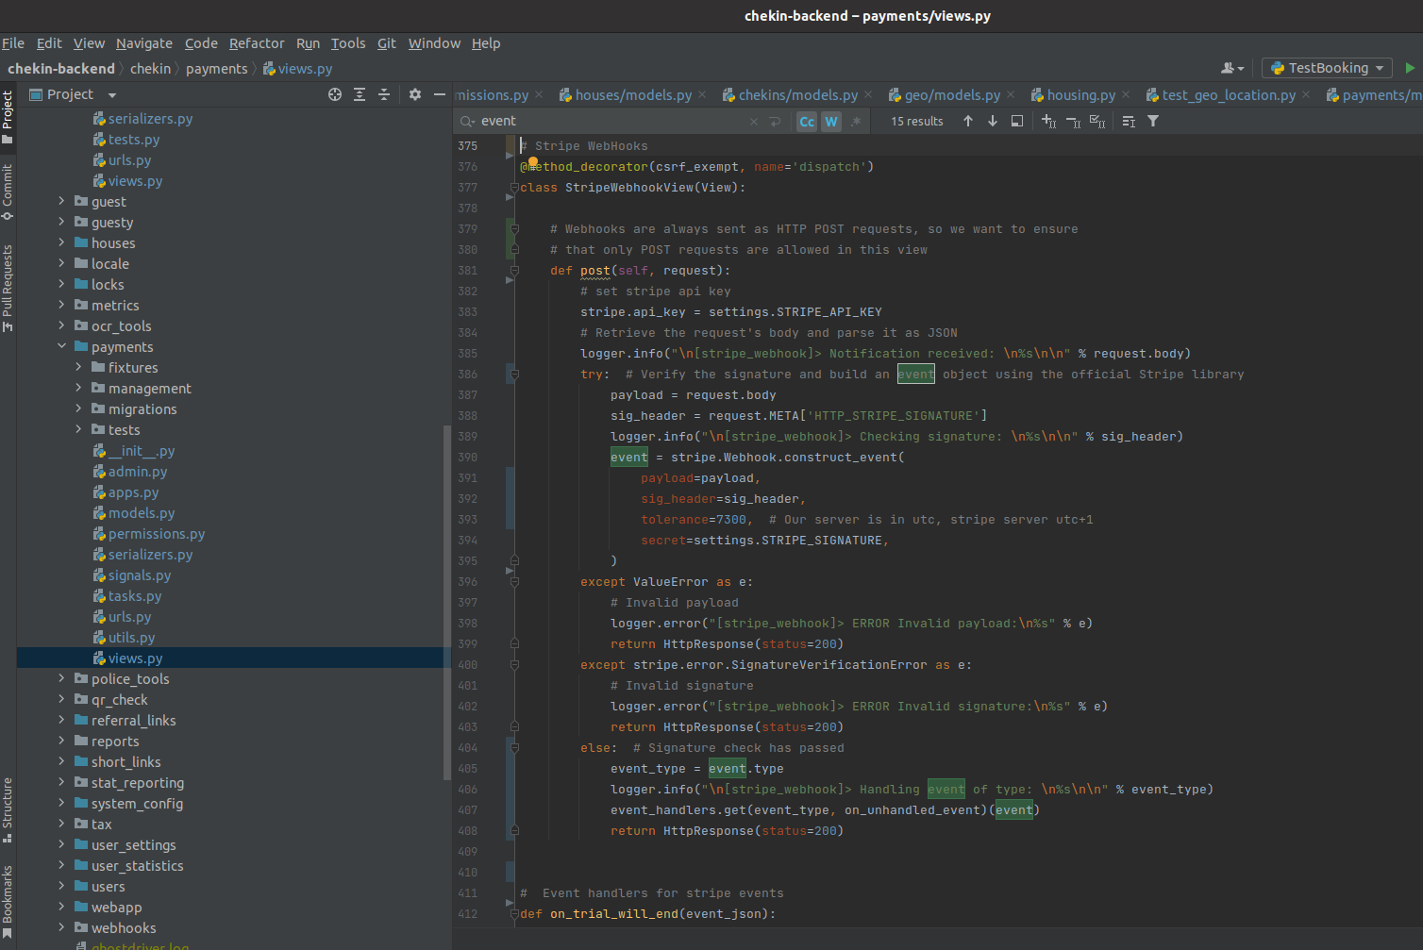Toggle Regex option in search bar

click(856, 121)
